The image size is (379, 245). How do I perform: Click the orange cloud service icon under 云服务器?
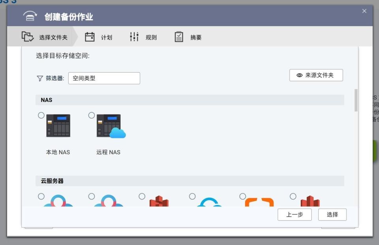(x=259, y=202)
